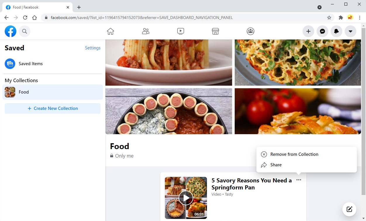Select Remove from Collection
The height and width of the screenshot is (221, 366).
click(x=294, y=154)
